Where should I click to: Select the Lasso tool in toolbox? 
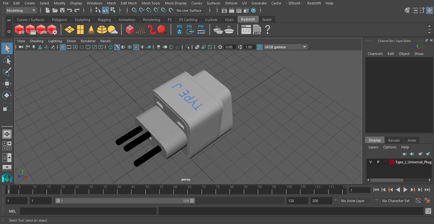click(7, 60)
